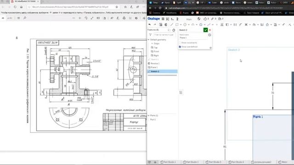The width and height of the screenshot is (294, 165).
Task: Collapse the Parts (1) section
Action: pyautogui.click(x=148, y=115)
